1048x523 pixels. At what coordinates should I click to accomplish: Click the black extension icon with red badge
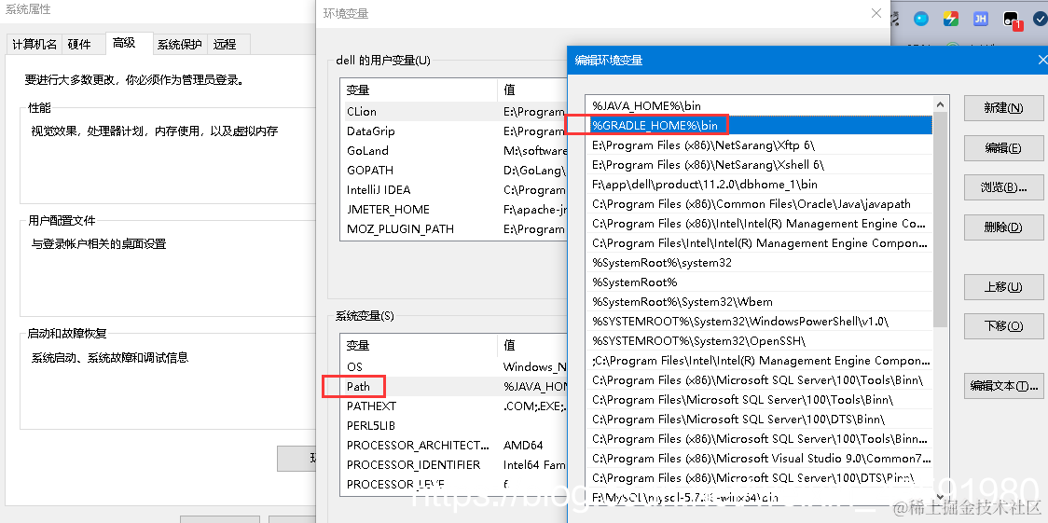[1012, 20]
